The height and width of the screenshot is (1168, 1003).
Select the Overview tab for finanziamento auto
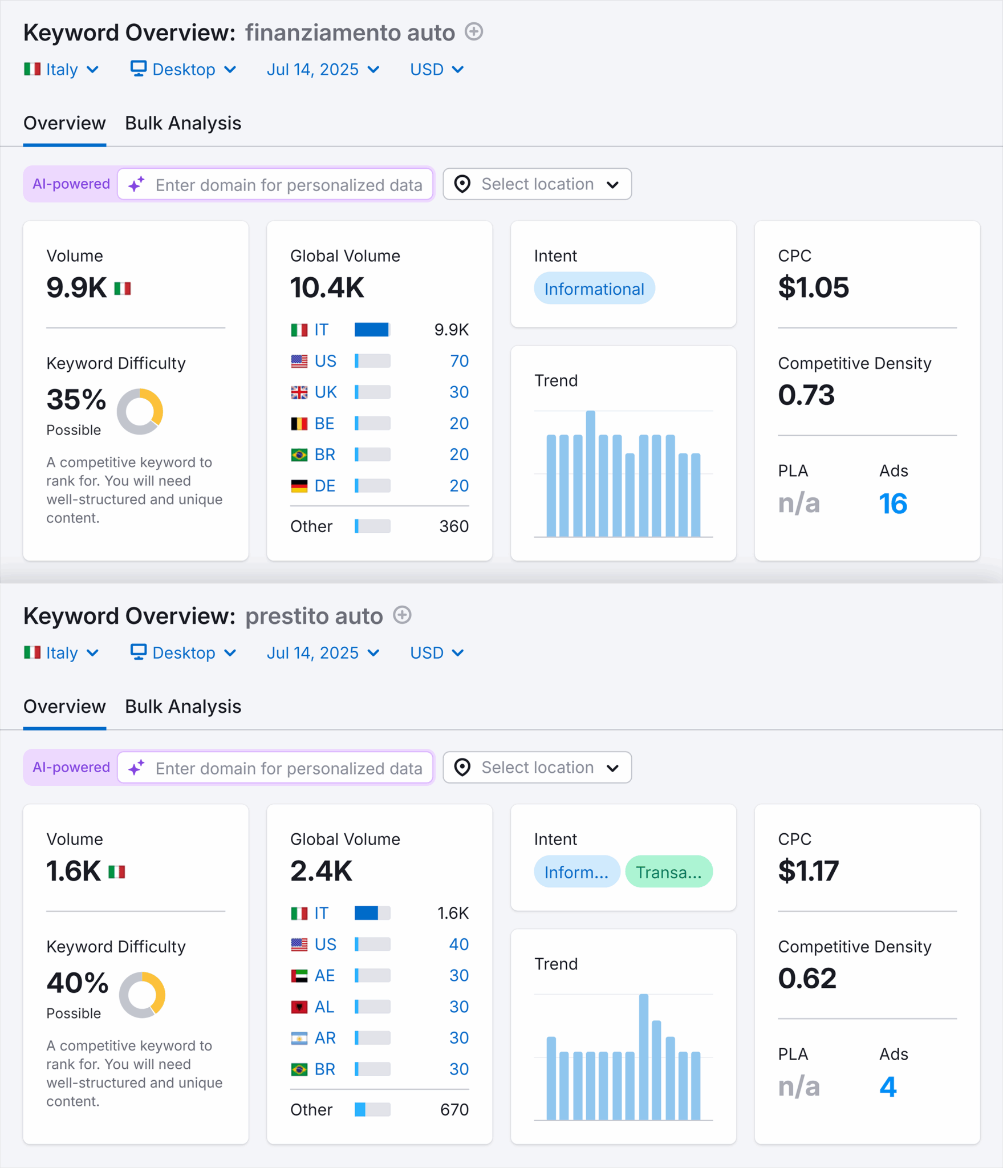coord(64,123)
